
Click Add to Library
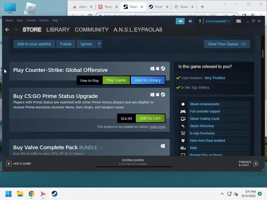coord(148,80)
